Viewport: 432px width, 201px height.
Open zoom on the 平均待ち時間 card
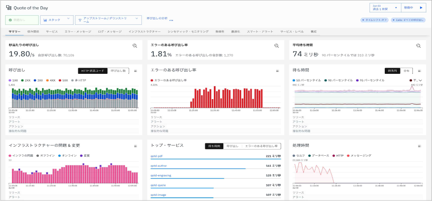tap(418, 46)
